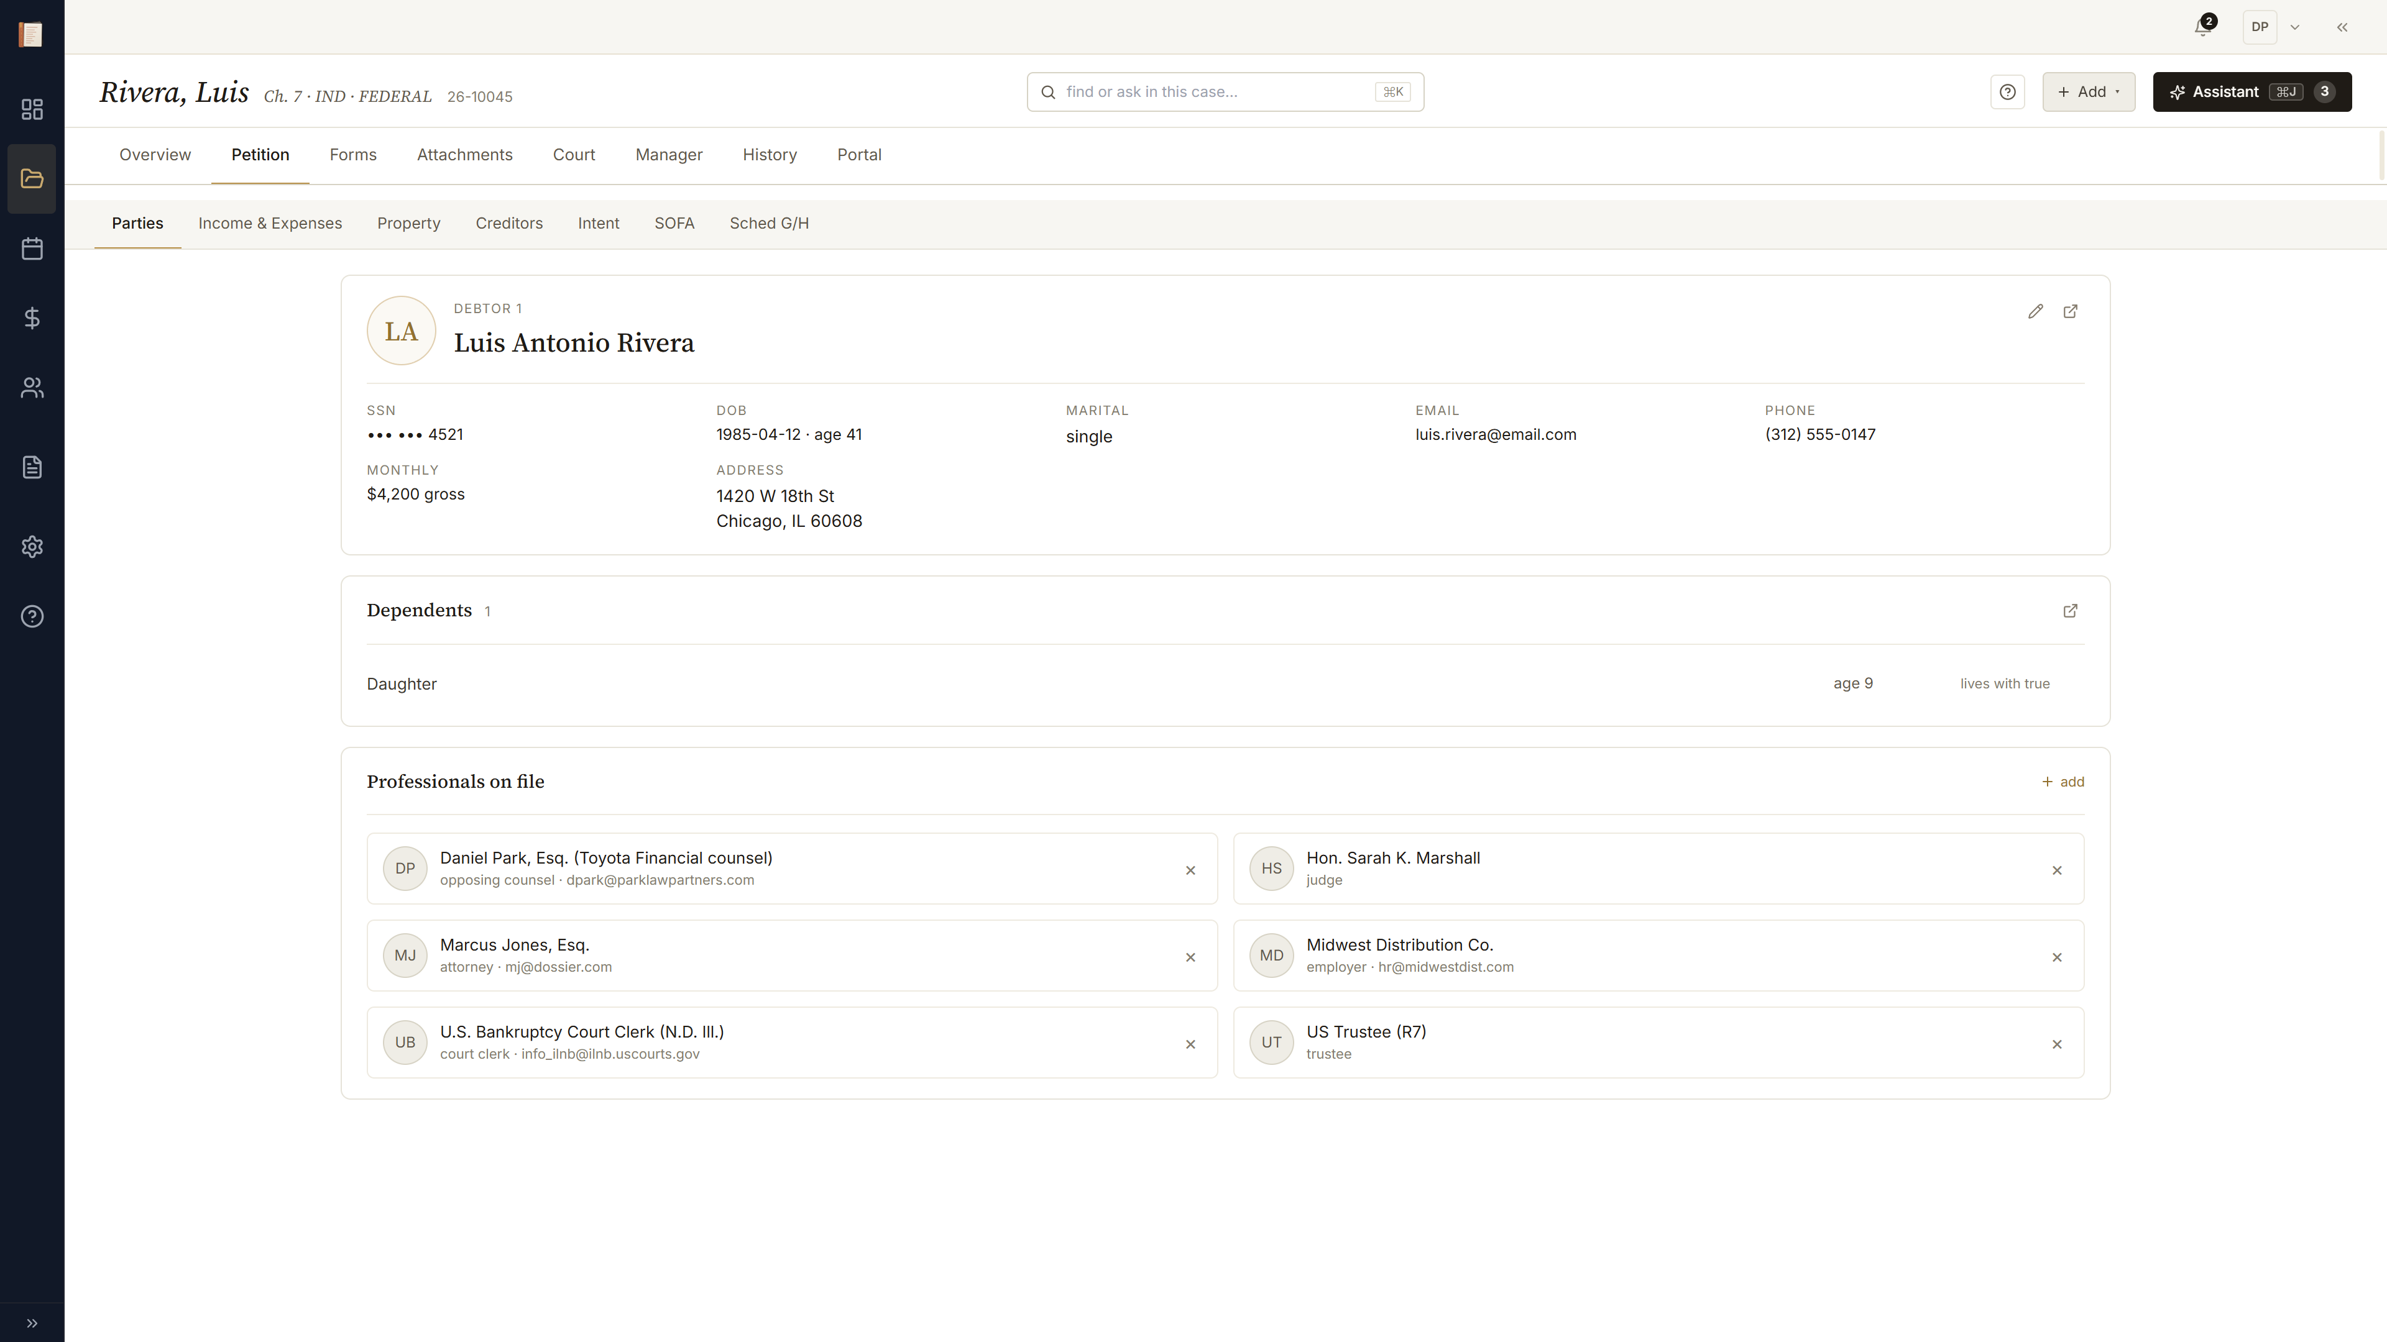The width and height of the screenshot is (2387, 1342).
Task: Open the billing dollar icon in the sidebar
Action: coord(32,317)
